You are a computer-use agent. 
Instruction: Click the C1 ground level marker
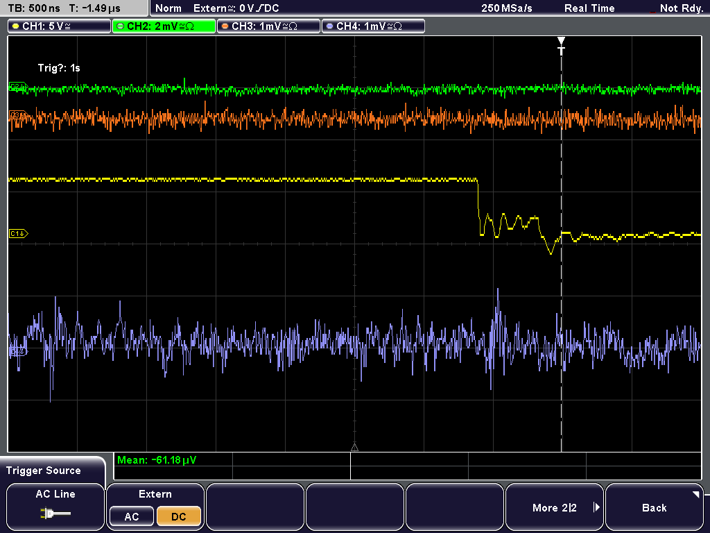[x=19, y=233]
